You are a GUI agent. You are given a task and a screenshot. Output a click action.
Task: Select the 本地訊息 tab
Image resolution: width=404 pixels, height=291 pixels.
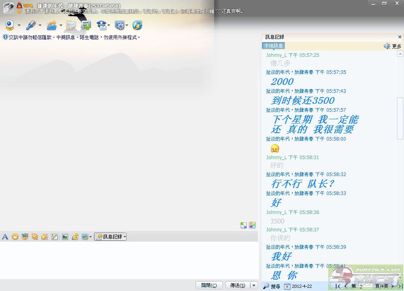(x=273, y=46)
